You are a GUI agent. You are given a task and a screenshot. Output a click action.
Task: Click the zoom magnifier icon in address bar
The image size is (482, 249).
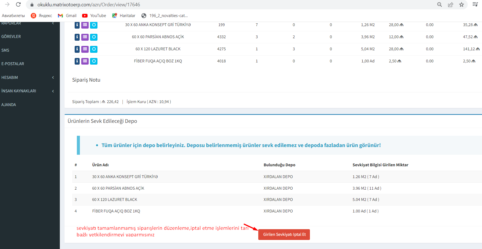[439, 5]
